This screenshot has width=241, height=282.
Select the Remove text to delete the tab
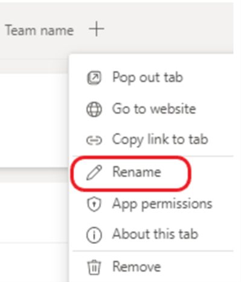click(137, 267)
